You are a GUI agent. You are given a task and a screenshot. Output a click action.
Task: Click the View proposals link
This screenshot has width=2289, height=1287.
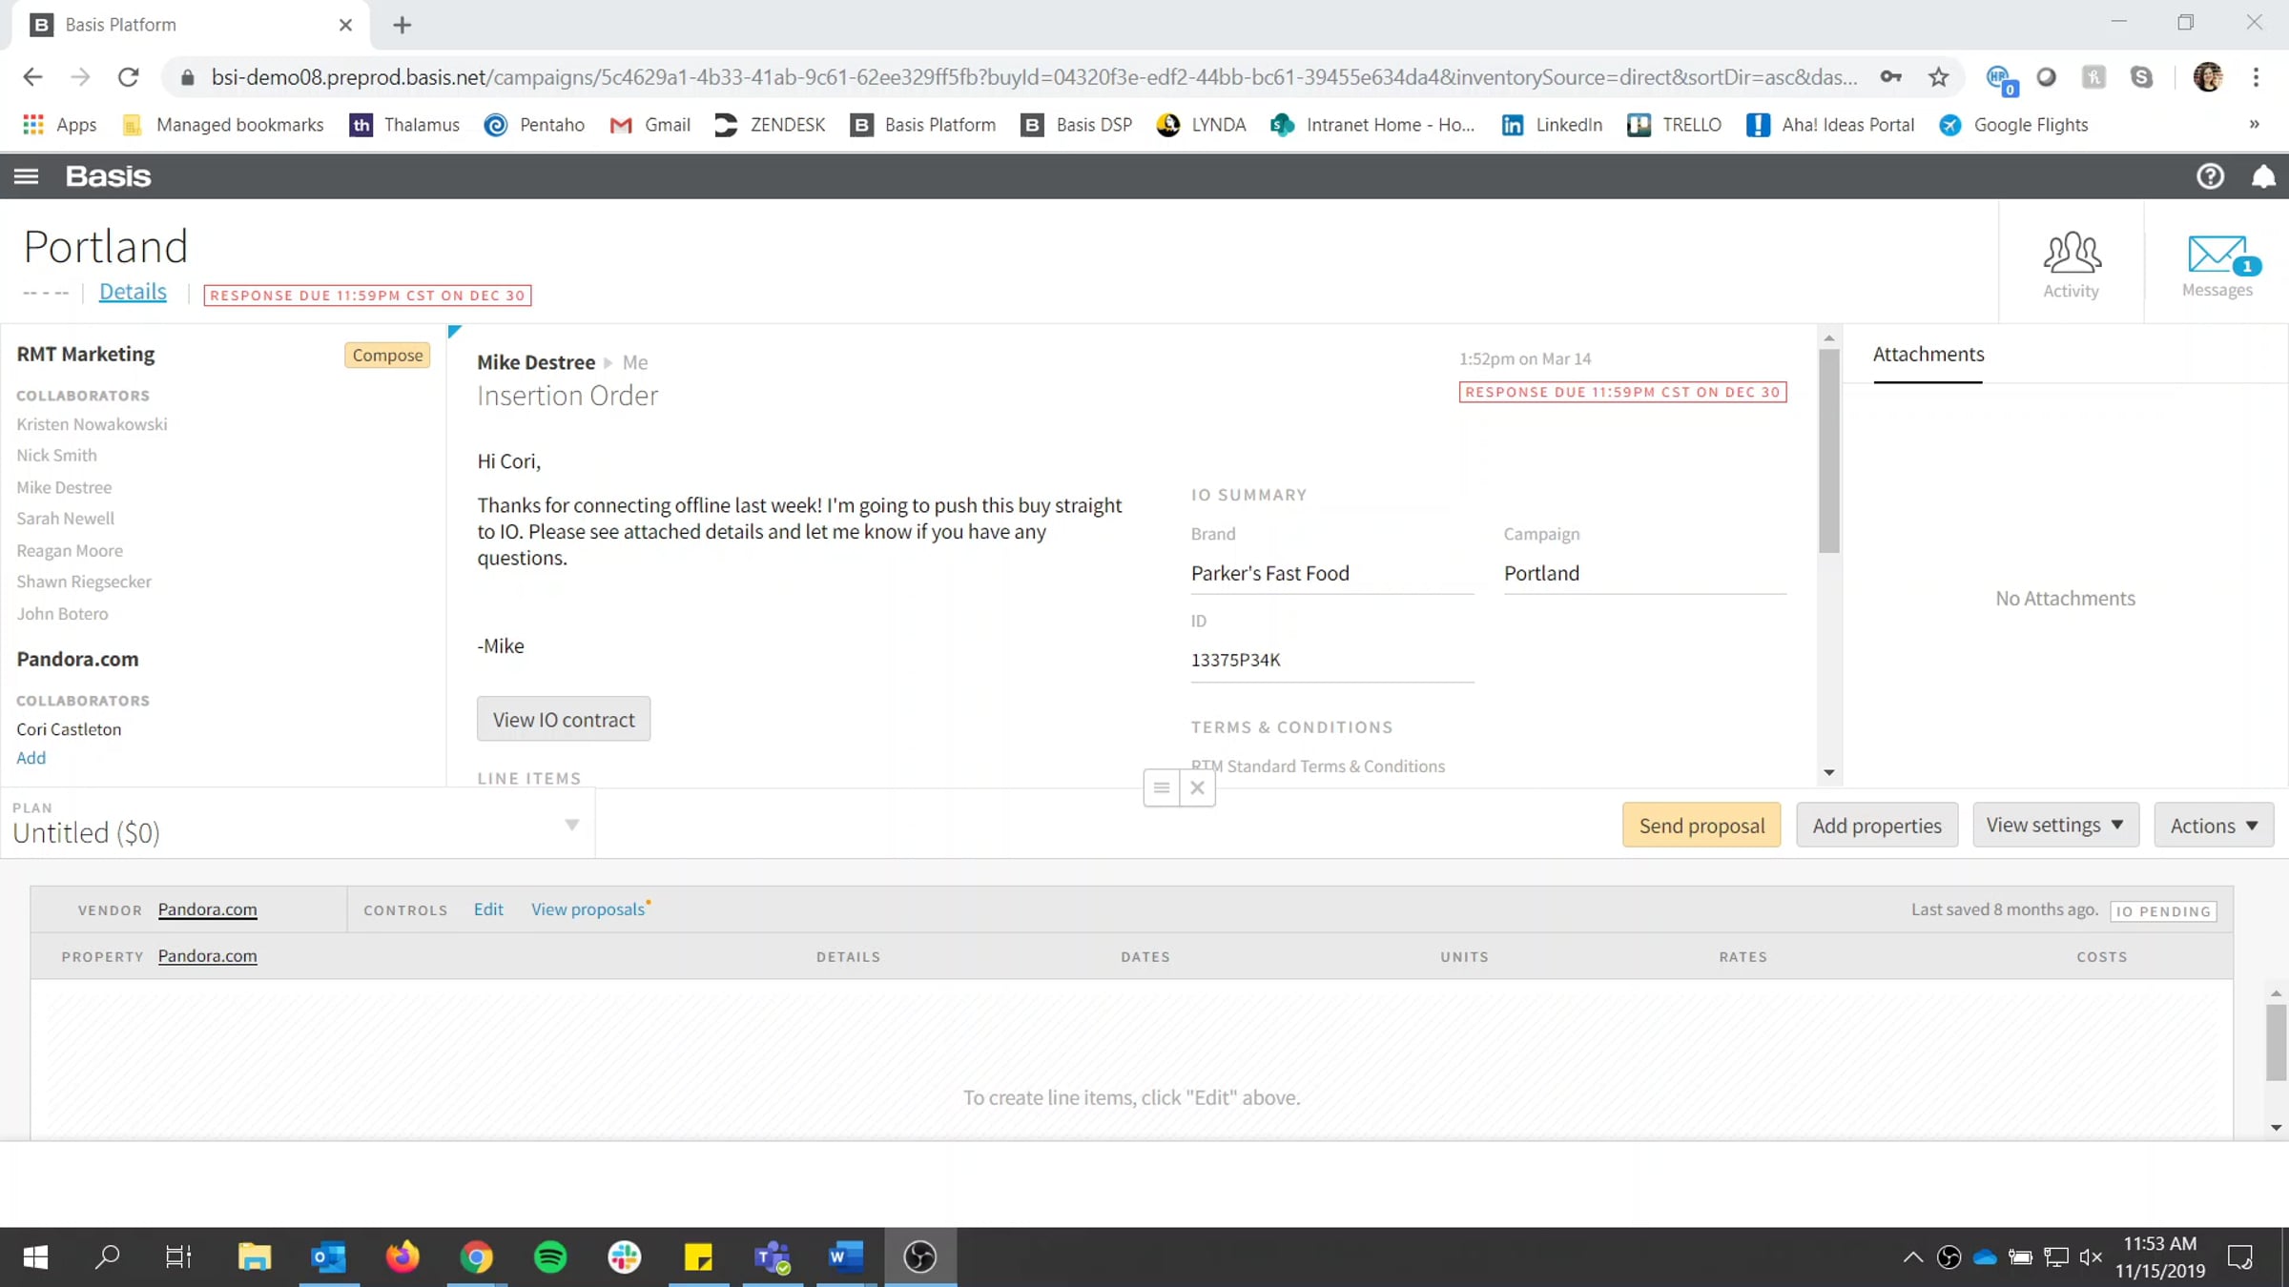click(x=588, y=909)
